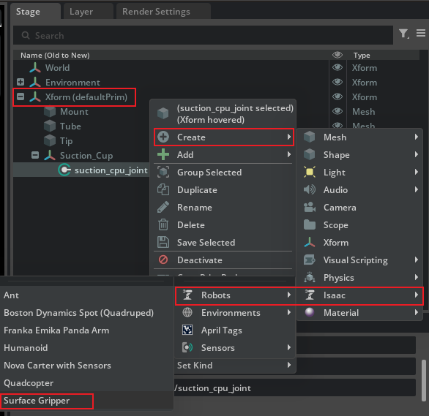Toggle visibility eye for Mount mesh
This screenshot has height=416, width=429.
(x=337, y=111)
